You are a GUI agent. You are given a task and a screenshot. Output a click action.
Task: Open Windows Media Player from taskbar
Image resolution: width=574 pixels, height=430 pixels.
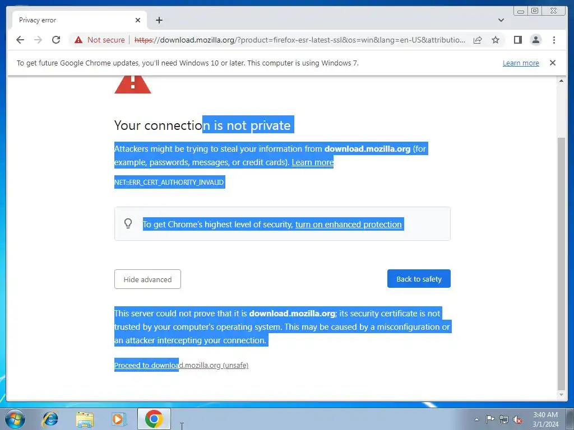[118, 419]
